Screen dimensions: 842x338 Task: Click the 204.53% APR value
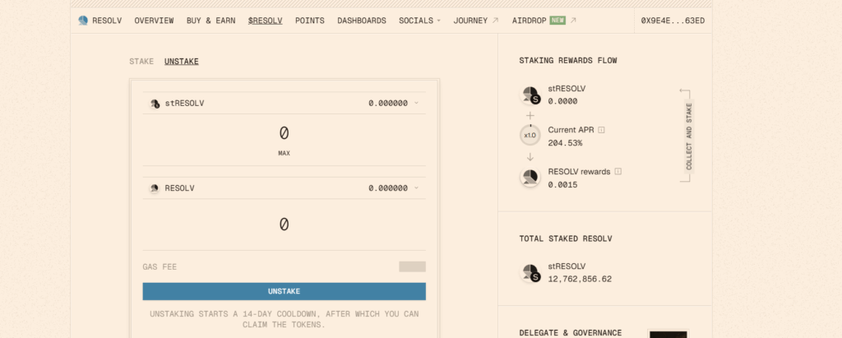565,143
